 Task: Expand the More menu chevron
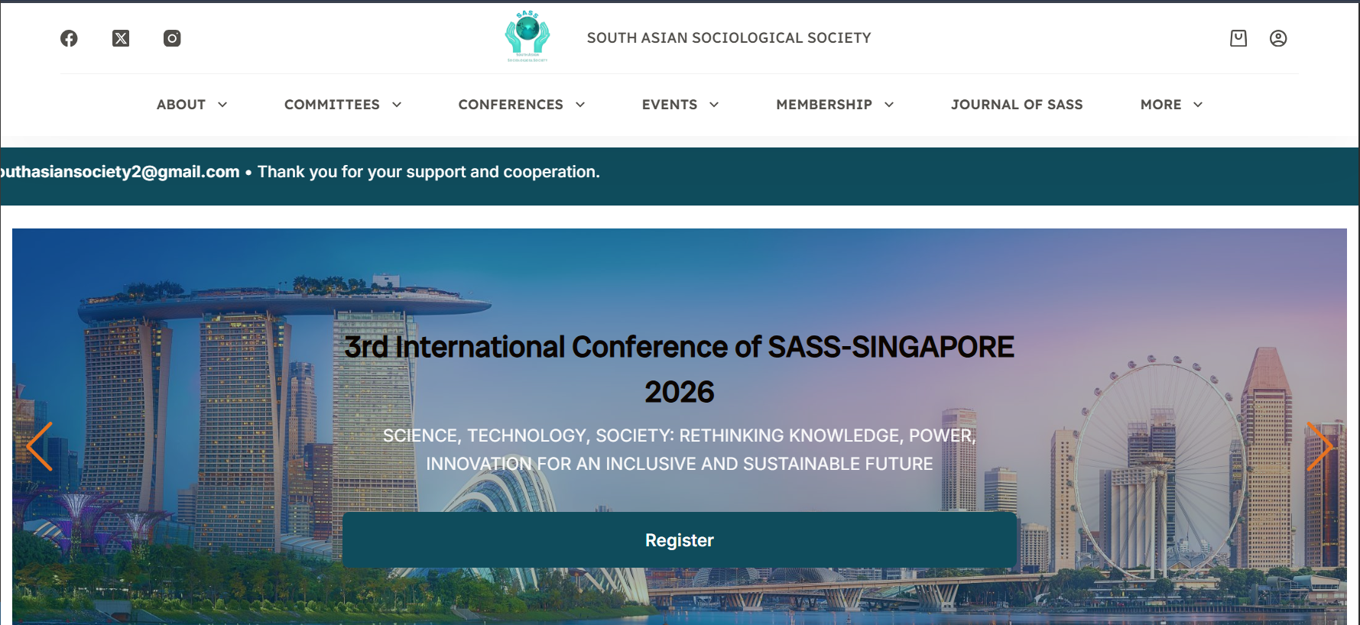(1198, 105)
